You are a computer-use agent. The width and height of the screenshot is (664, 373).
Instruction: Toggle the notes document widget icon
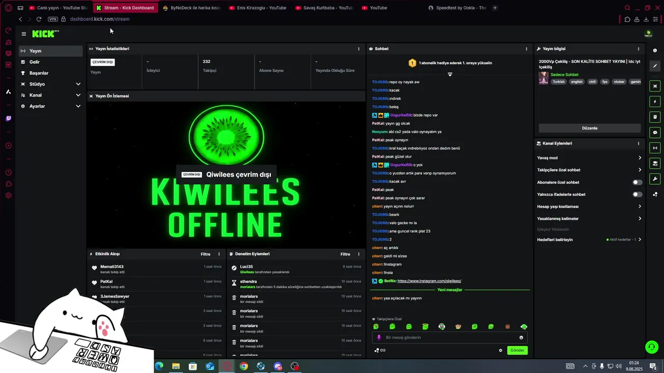click(x=655, y=117)
